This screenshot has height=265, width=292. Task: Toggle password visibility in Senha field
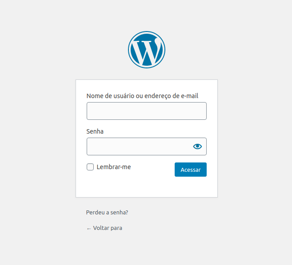pyautogui.click(x=197, y=146)
